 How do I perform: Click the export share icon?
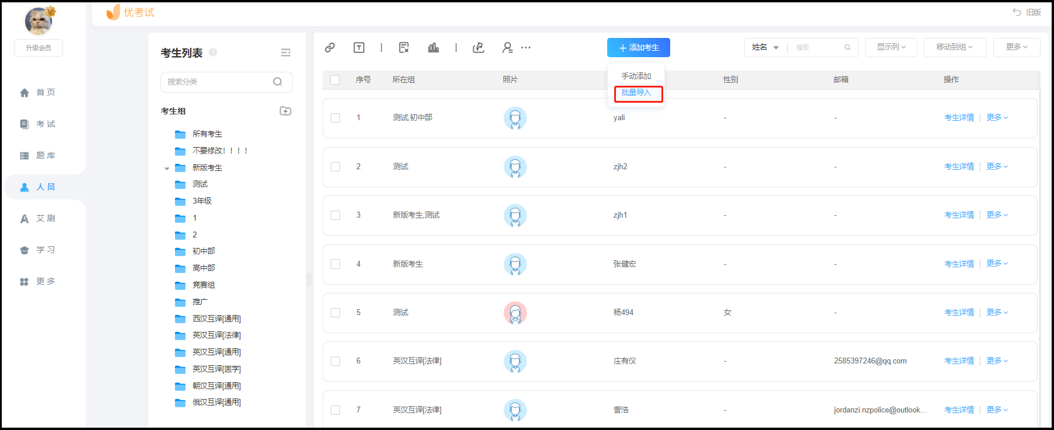point(478,48)
